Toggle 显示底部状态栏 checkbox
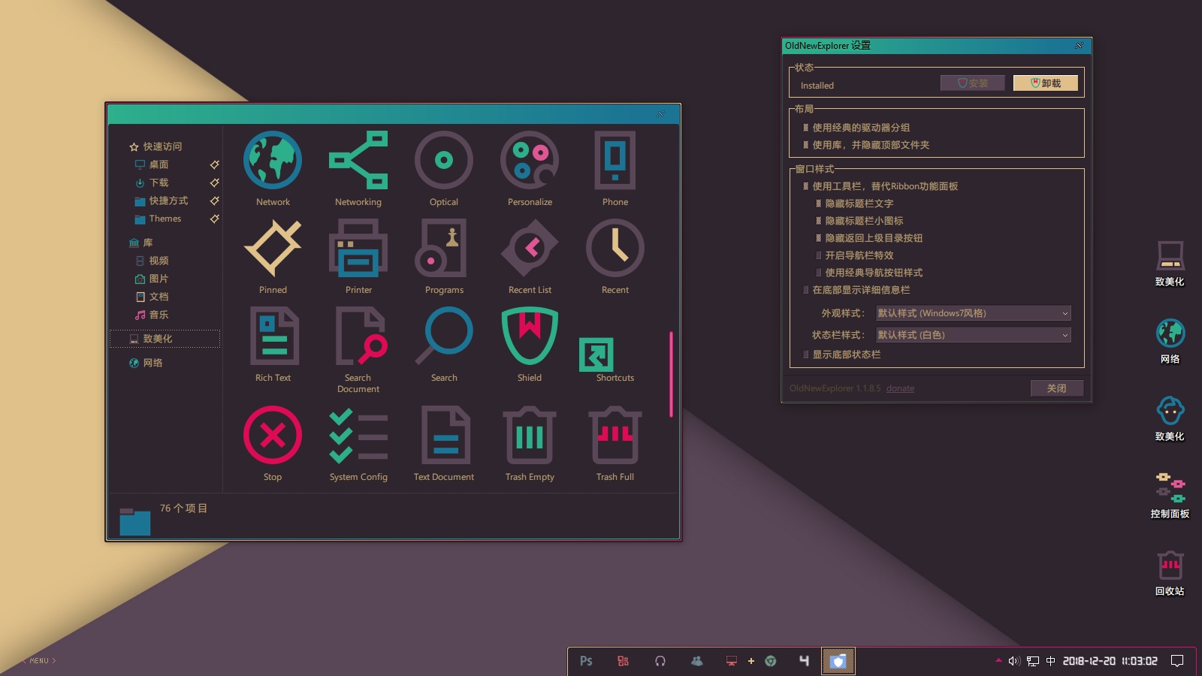Image resolution: width=1202 pixels, height=676 pixels. 806,355
